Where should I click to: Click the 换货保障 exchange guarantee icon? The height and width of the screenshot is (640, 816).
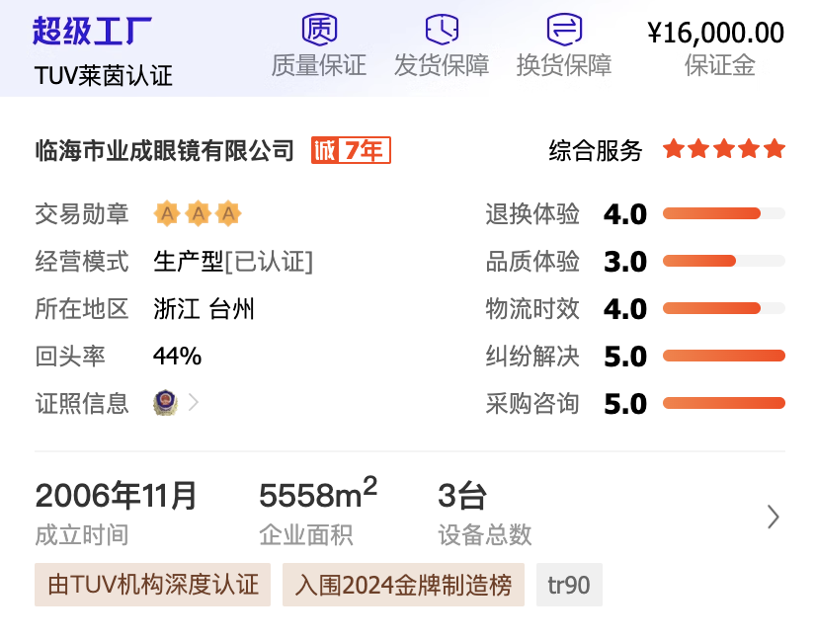click(x=564, y=28)
